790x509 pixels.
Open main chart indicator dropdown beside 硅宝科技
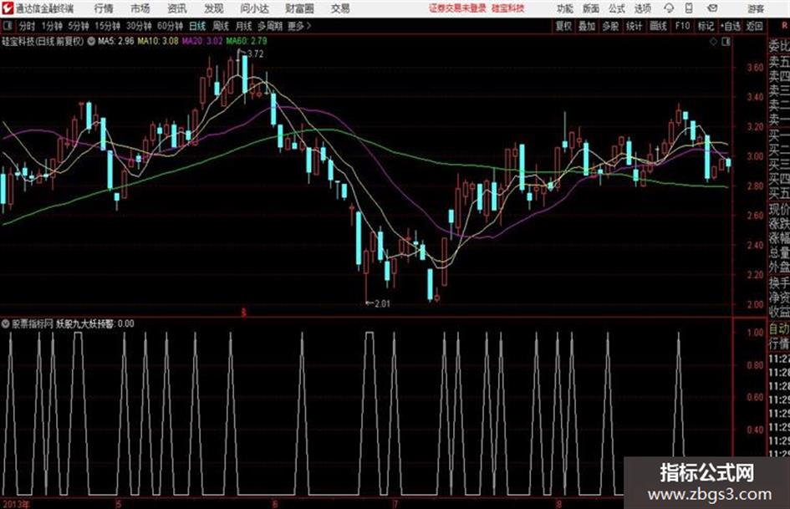pos(91,41)
